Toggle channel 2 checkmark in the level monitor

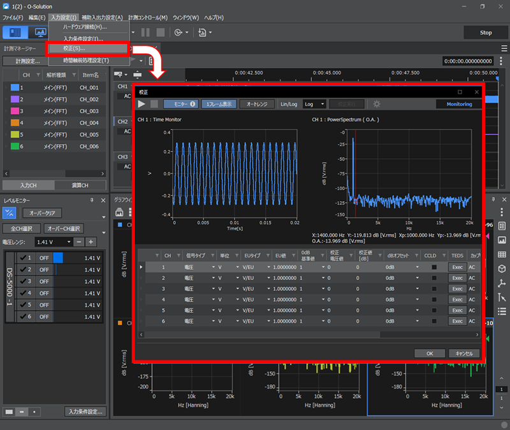point(23,269)
